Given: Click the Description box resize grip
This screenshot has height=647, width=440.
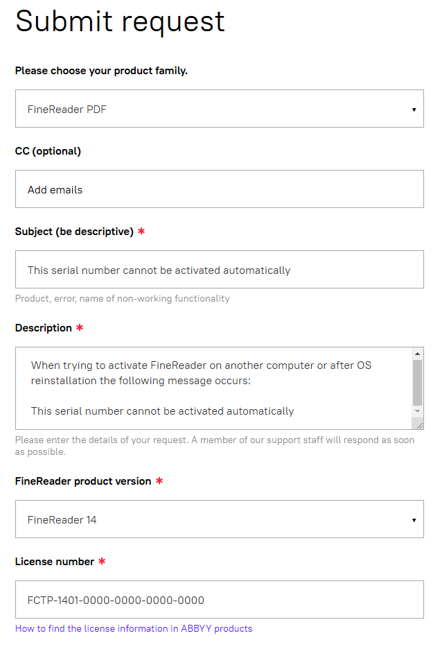Looking at the screenshot, I should click(x=419, y=425).
